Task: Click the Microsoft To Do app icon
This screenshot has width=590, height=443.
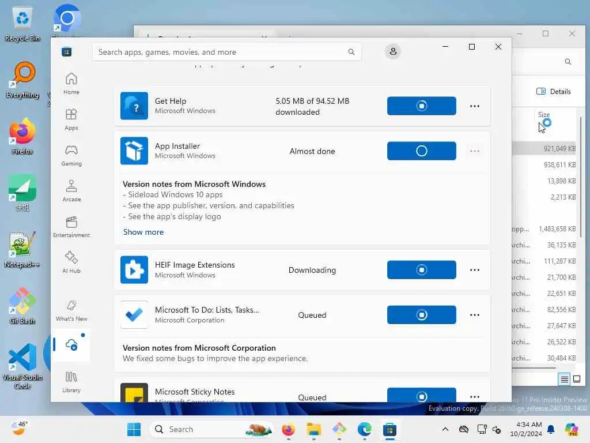Action: coord(134,314)
